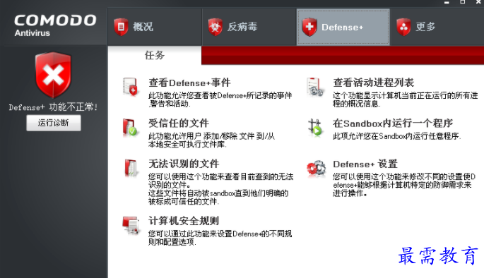Maximize the COMODO window
This screenshot has height=278, width=484.
pos(462,2)
